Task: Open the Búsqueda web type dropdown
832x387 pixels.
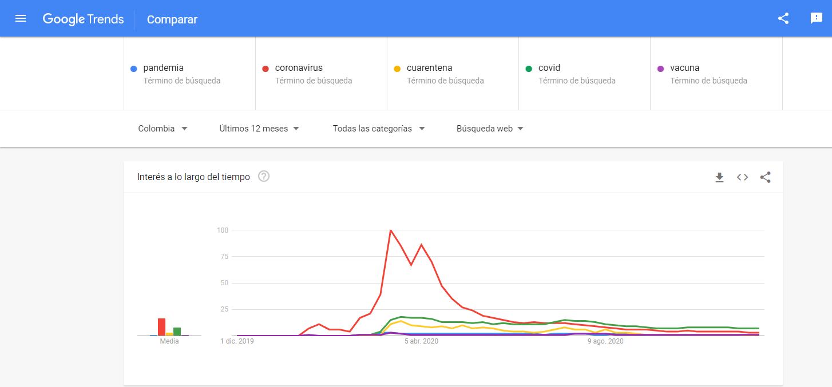Action: [489, 128]
